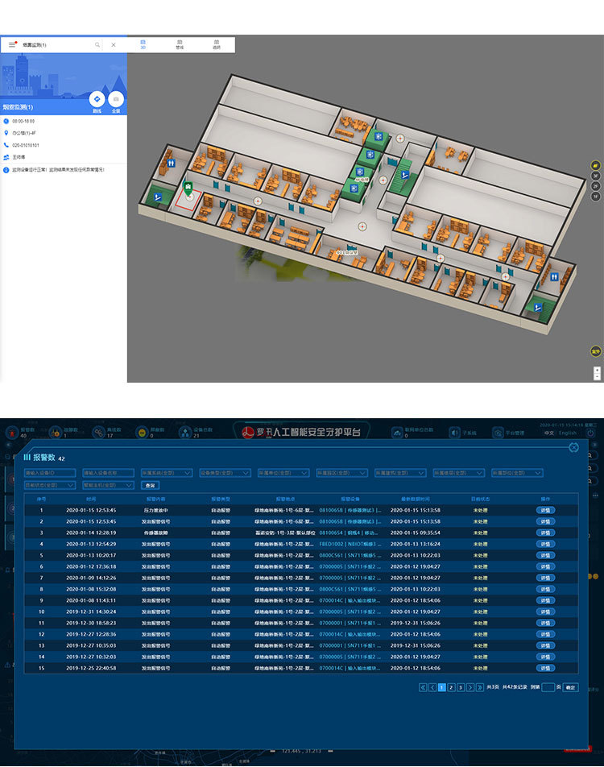Image resolution: width=604 pixels, height=767 pixels.
Task: Go to page 2 of the alarm list
Action: (451, 687)
